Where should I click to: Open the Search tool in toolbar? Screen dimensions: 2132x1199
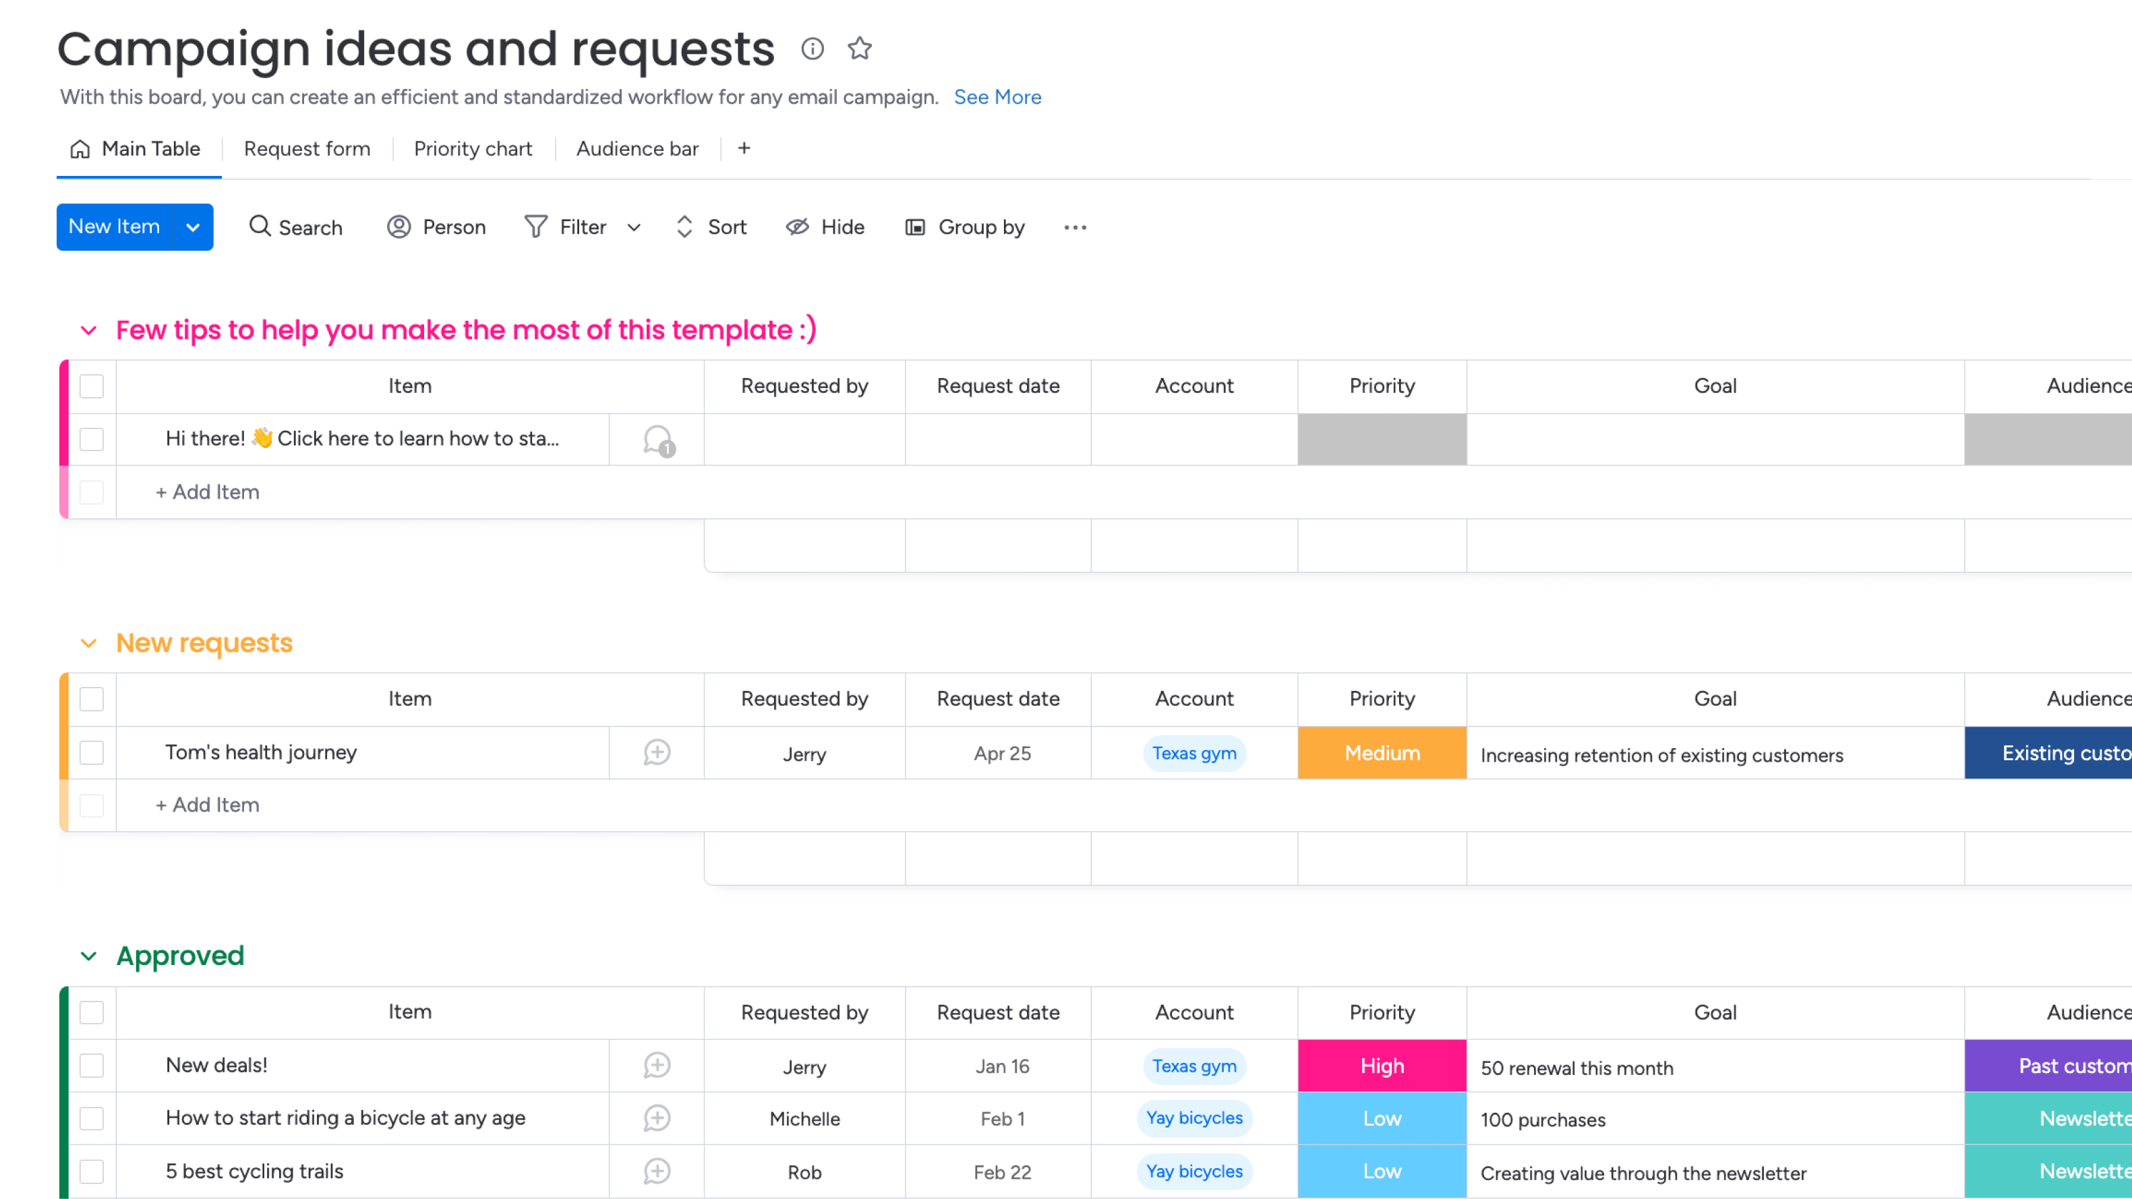(295, 226)
